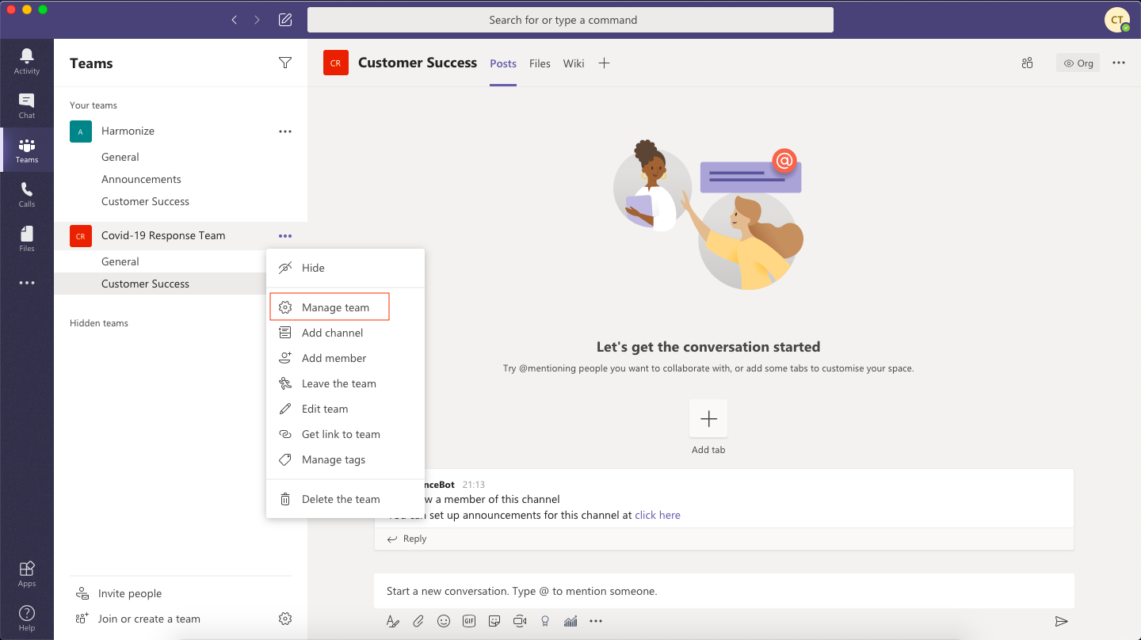1141x640 pixels.
Task: Open the chart icon in compose bar
Action: pyautogui.click(x=570, y=621)
